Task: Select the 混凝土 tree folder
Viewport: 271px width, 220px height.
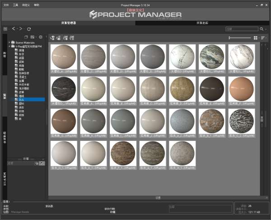Action: click(x=23, y=77)
